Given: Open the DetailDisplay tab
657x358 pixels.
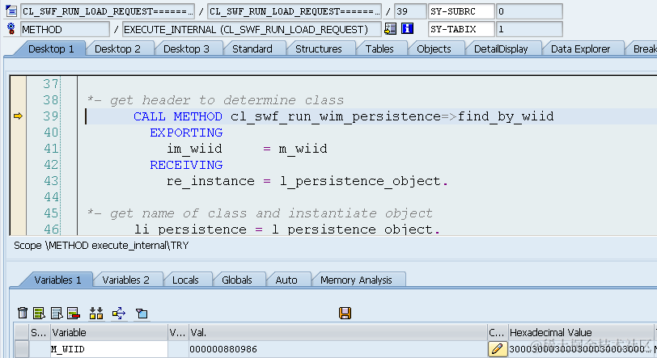Looking at the screenshot, I should pyautogui.click(x=501, y=49).
